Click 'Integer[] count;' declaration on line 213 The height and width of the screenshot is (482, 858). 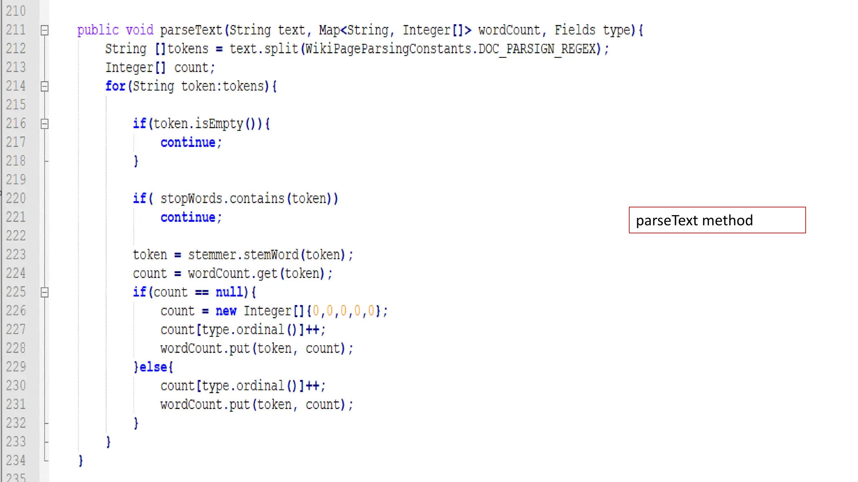point(160,68)
